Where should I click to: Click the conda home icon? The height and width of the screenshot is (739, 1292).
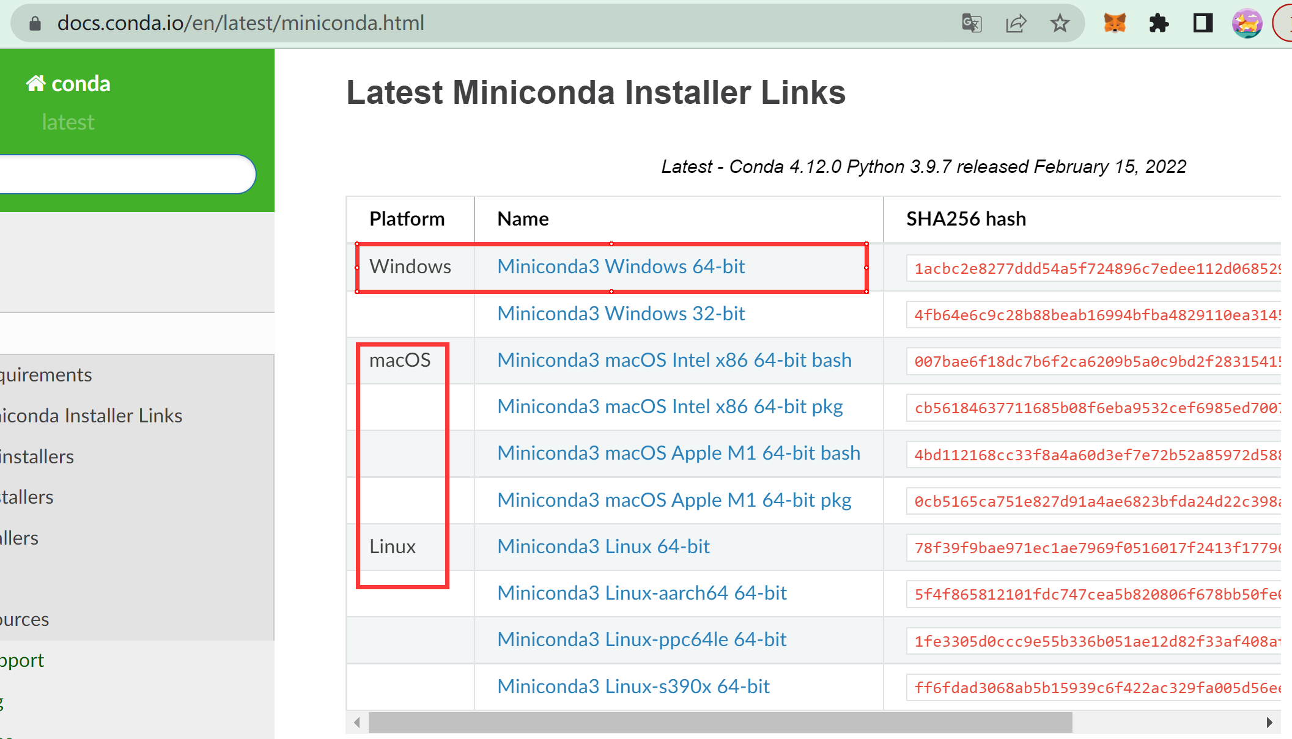click(x=35, y=83)
